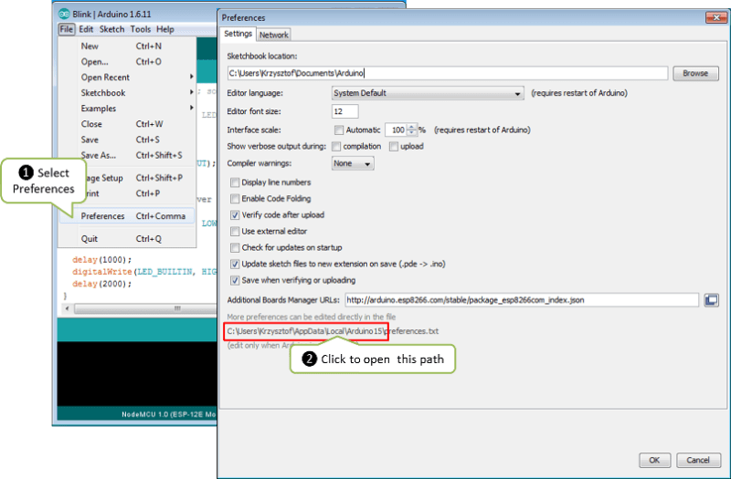731x479 pixels.
Task: Uncheck Save when verifying or uploading
Action: [x=235, y=280]
